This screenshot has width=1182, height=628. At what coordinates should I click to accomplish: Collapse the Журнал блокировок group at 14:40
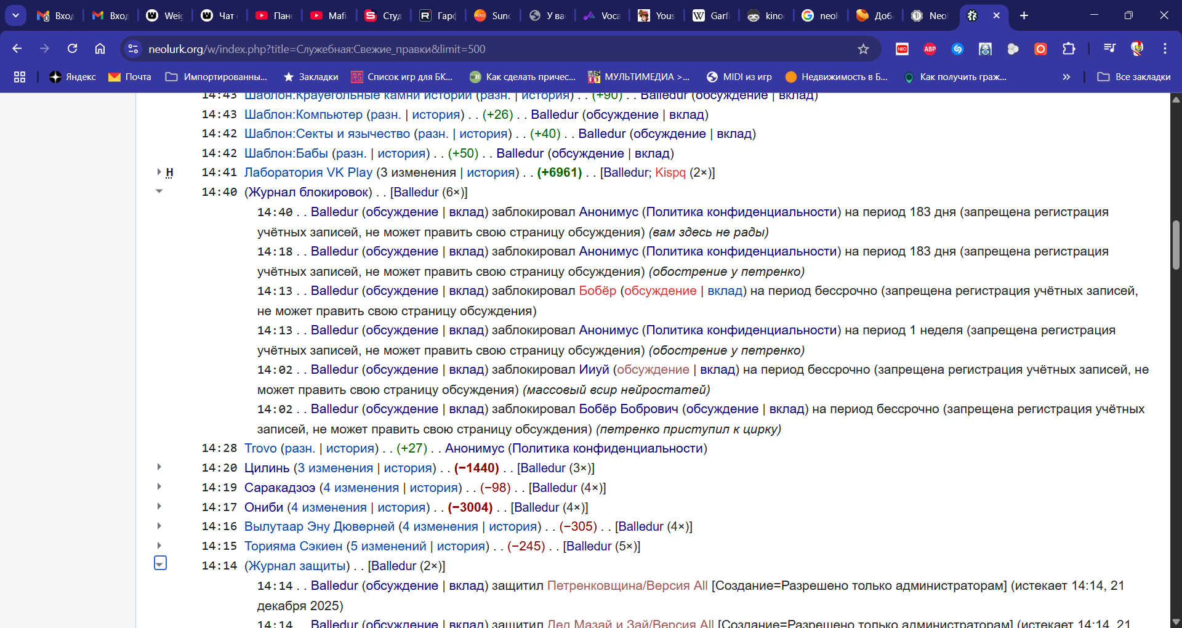pos(159,191)
